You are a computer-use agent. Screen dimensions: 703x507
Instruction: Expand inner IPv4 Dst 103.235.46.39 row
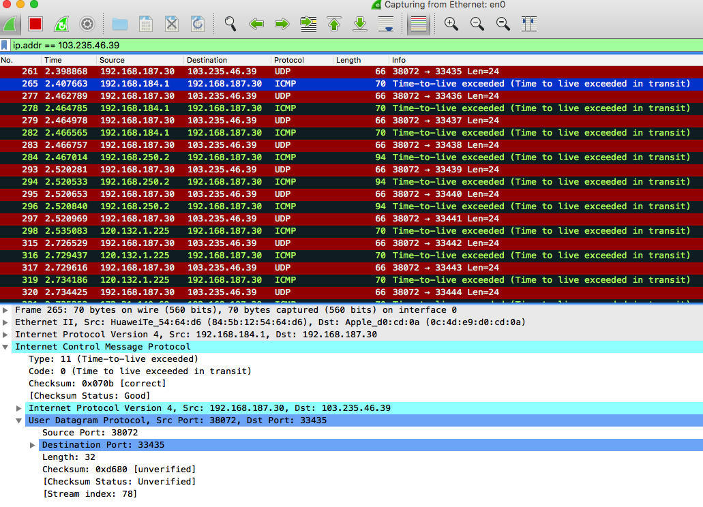19,408
